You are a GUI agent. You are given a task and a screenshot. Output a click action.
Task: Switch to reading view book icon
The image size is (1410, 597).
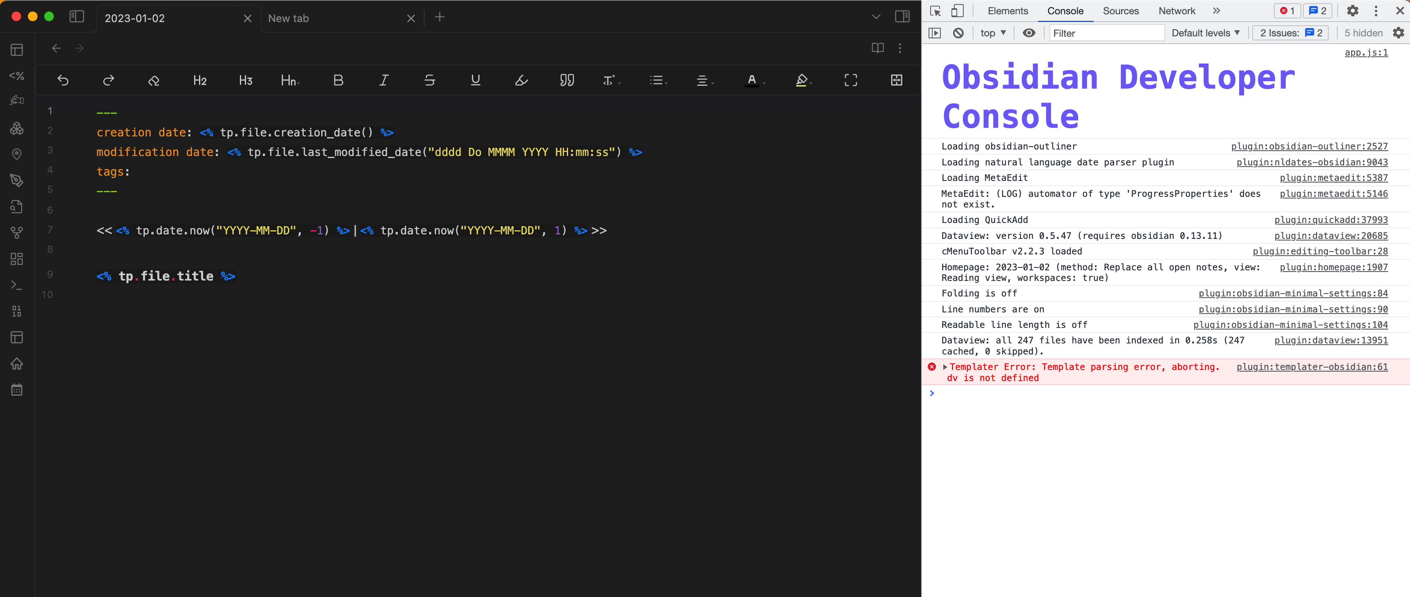[877, 48]
